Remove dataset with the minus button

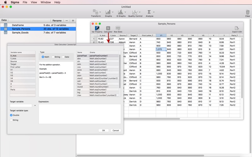click(x=66, y=20)
